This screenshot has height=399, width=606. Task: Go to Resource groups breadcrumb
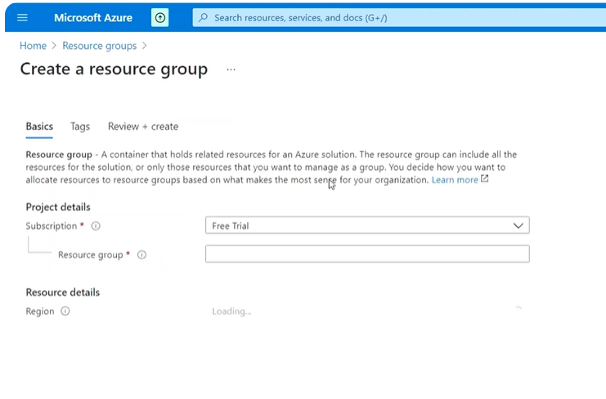click(100, 46)
